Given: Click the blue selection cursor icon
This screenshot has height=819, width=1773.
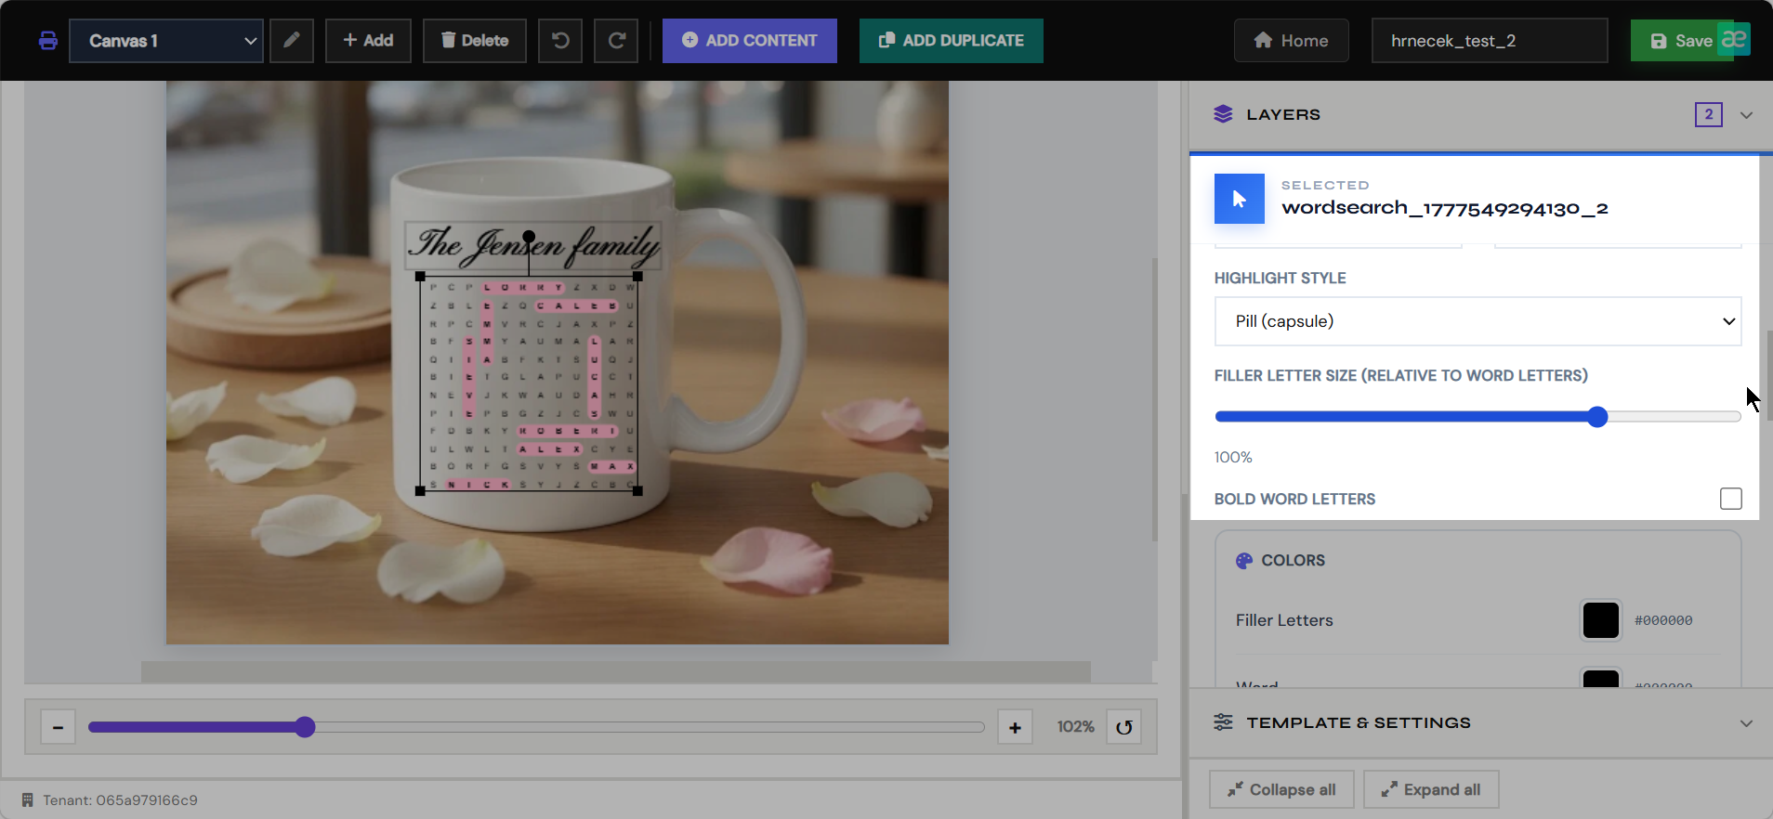Looking at the screenshot, I should [x=1240, y=199].
